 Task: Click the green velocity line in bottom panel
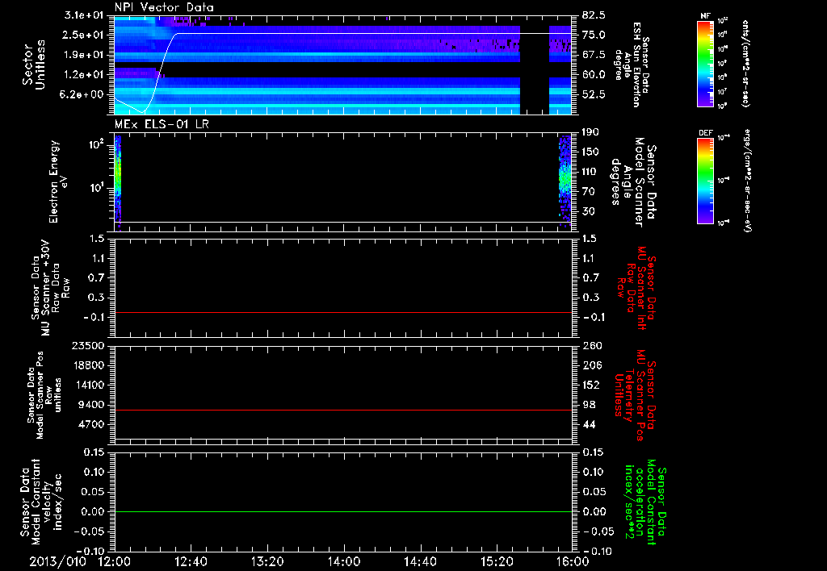tap(342, 511)
